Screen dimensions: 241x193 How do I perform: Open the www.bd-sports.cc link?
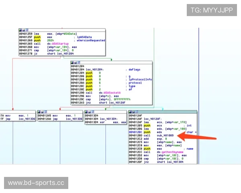coord(36,183)
